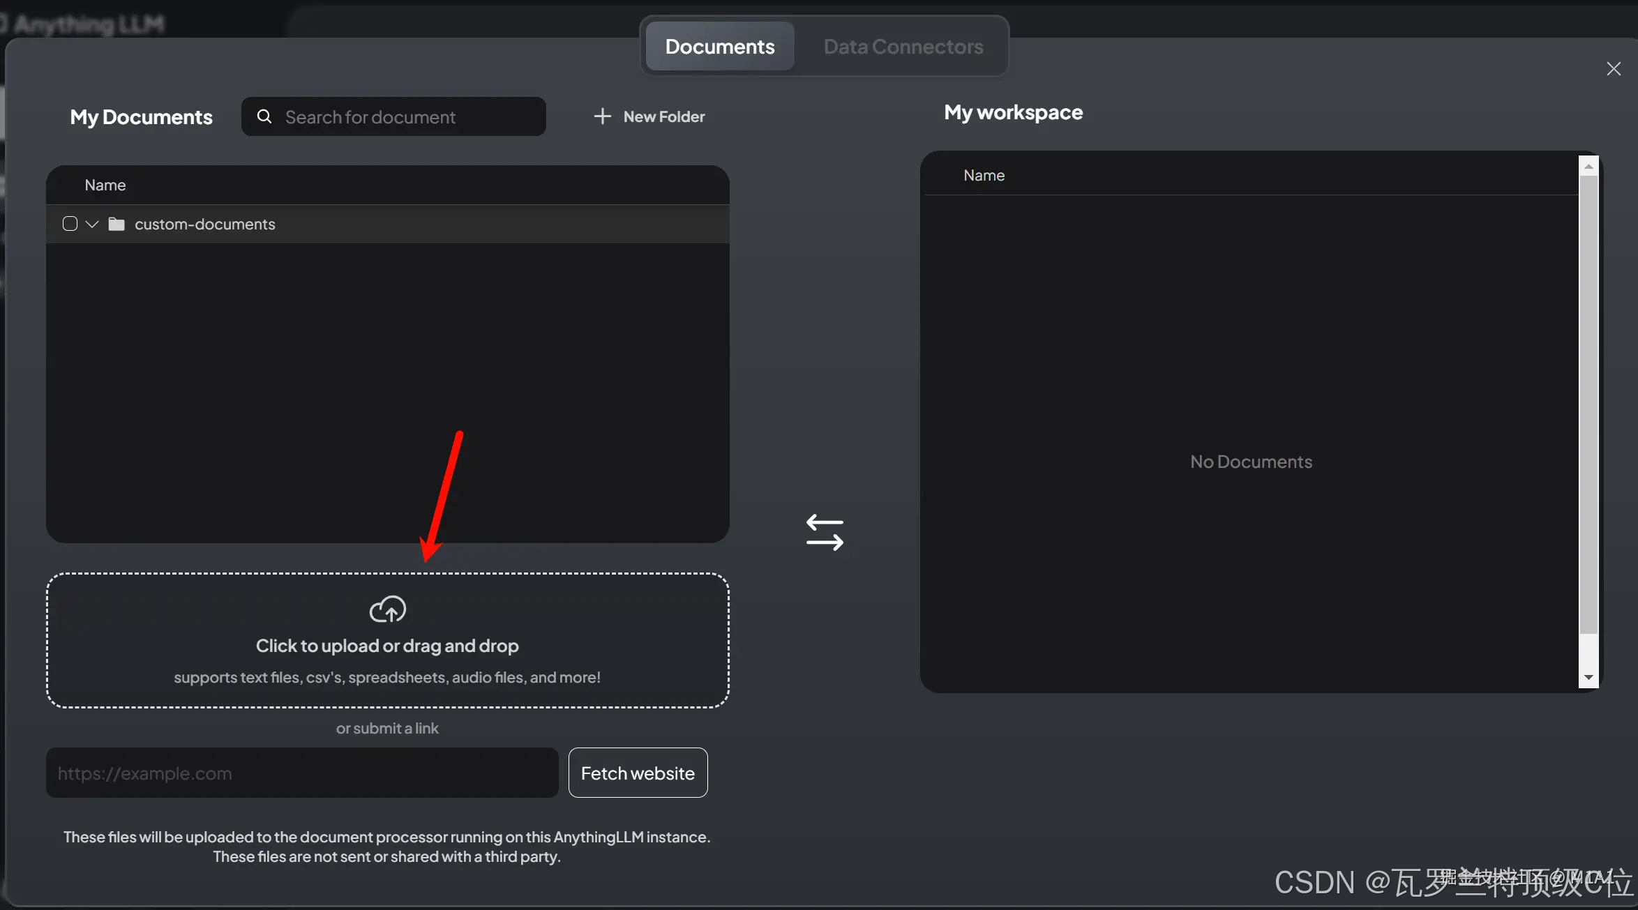Close the documents modal with X
The width and height of the screenshot is (1638, 910).
(x=1613, y=68)
